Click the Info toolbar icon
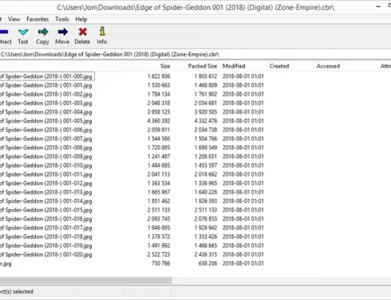Viewport: 391px width, 300px height. pos(102,31)
